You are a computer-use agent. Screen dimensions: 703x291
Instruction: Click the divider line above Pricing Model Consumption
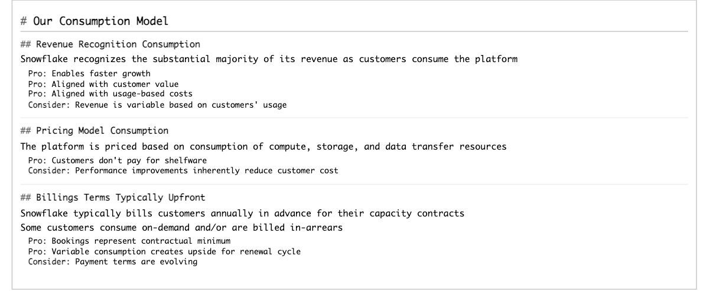pos(354,118)
